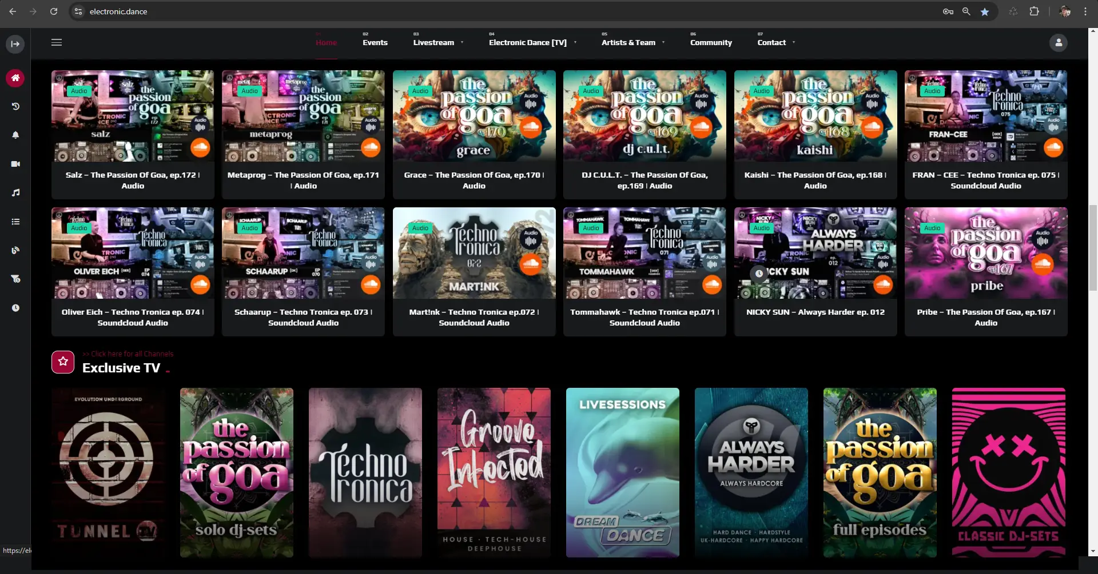Expand the Electronic Dance [TV] dropdown

(532, 43)
